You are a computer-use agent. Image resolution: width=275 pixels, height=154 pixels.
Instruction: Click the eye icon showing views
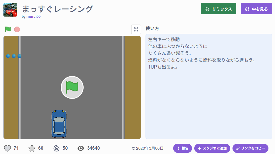pyautogui.click(x=81, y=148)
